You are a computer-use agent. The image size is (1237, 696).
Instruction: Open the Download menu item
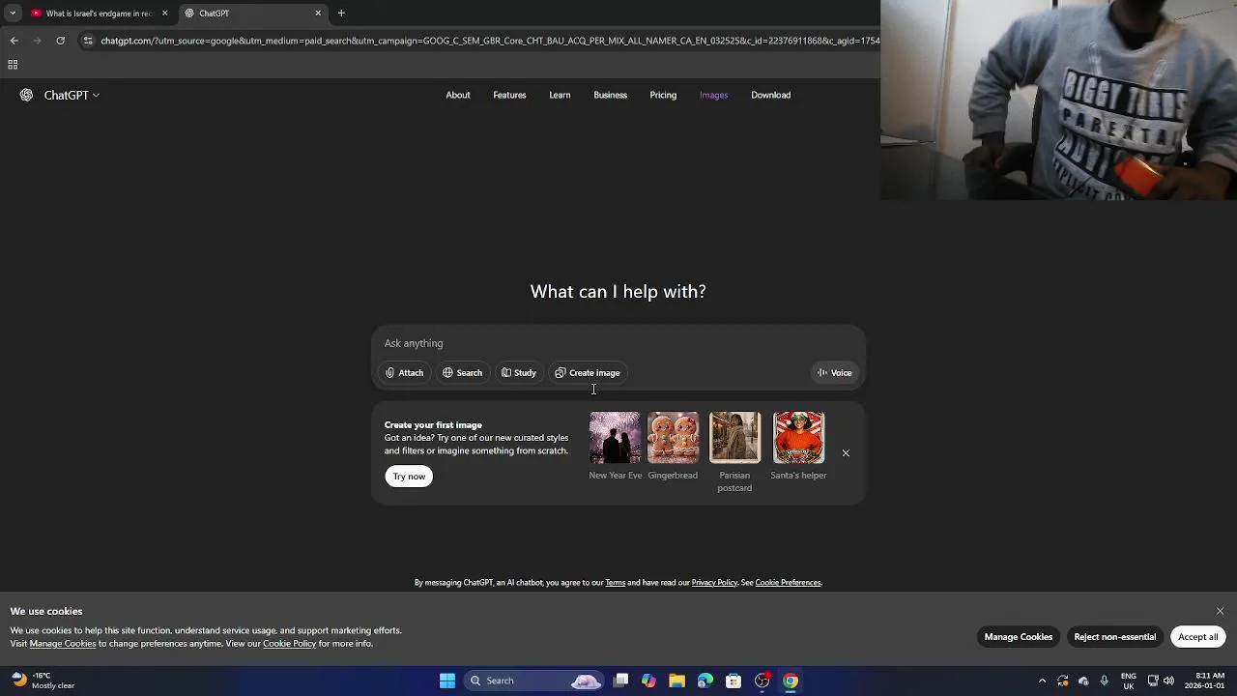[x=770, y=95]
